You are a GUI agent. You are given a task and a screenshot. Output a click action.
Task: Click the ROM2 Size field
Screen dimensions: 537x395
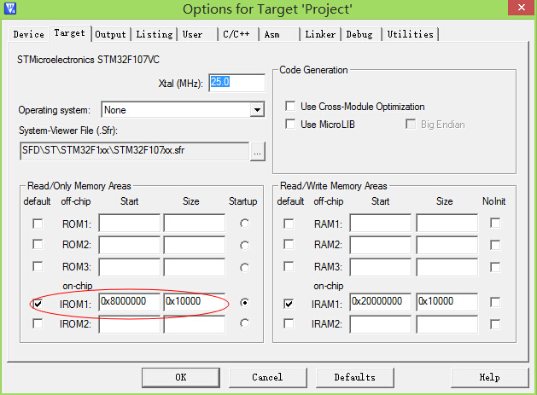(195, 245)
